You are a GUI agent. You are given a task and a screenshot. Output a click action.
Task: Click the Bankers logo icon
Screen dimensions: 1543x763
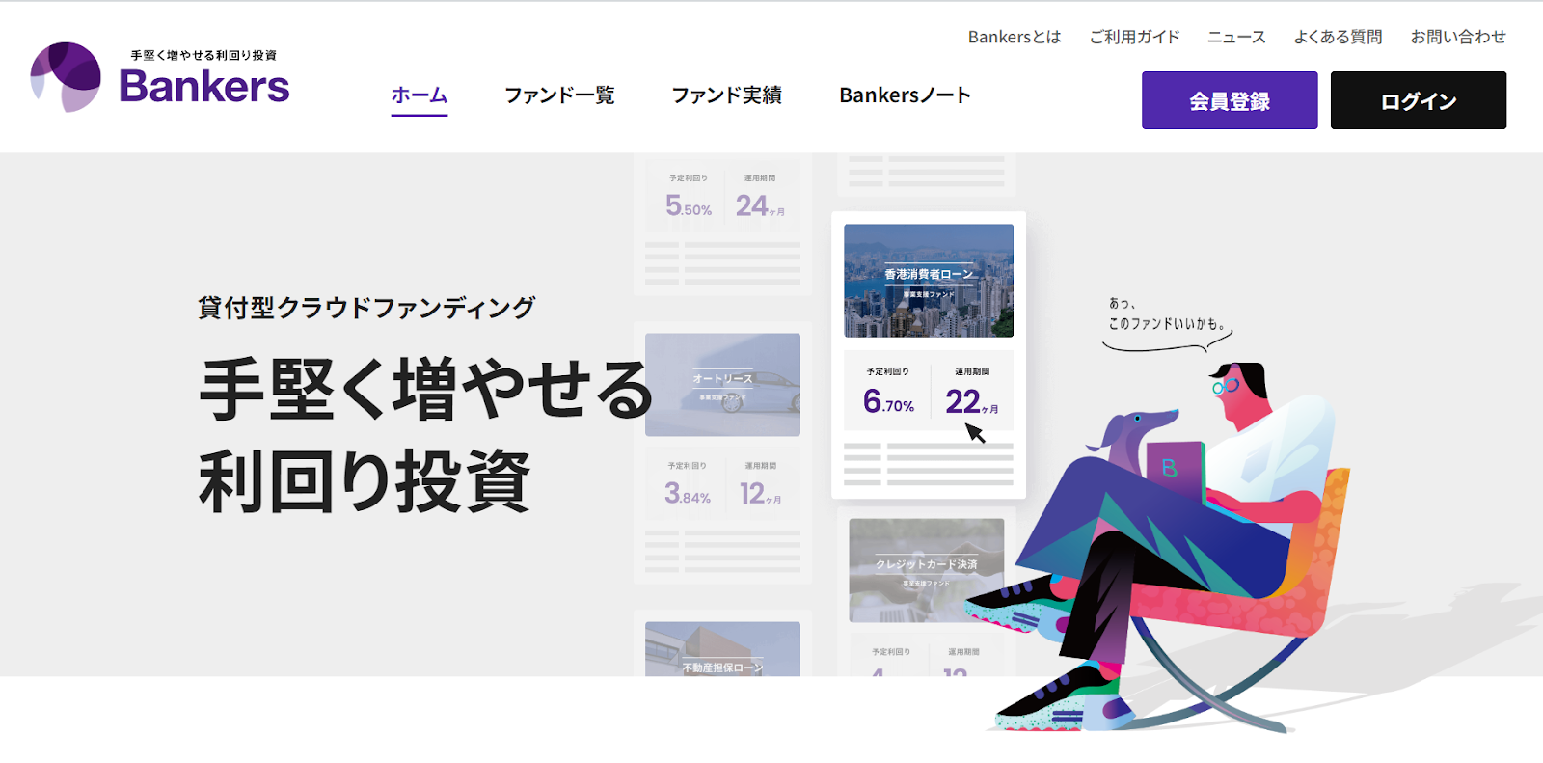point(66,77)
